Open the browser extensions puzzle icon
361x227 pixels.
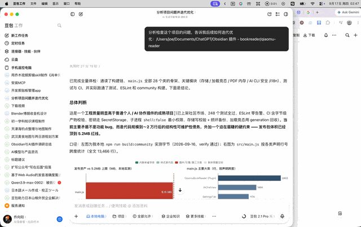pyautogui.click(x=328, y=23)
